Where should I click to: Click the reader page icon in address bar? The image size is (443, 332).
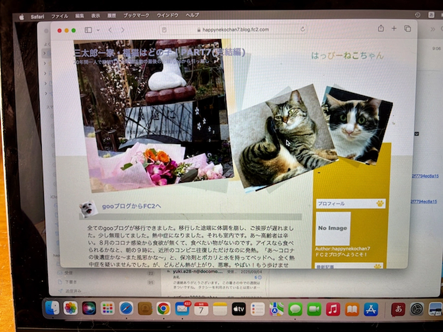(165, 30)
